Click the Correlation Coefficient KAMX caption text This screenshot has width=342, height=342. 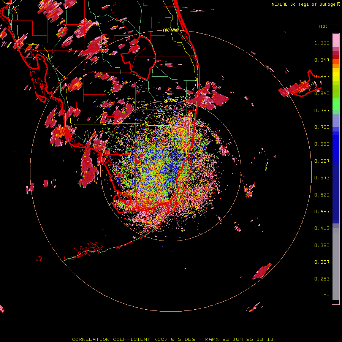[x=173, y=339]
